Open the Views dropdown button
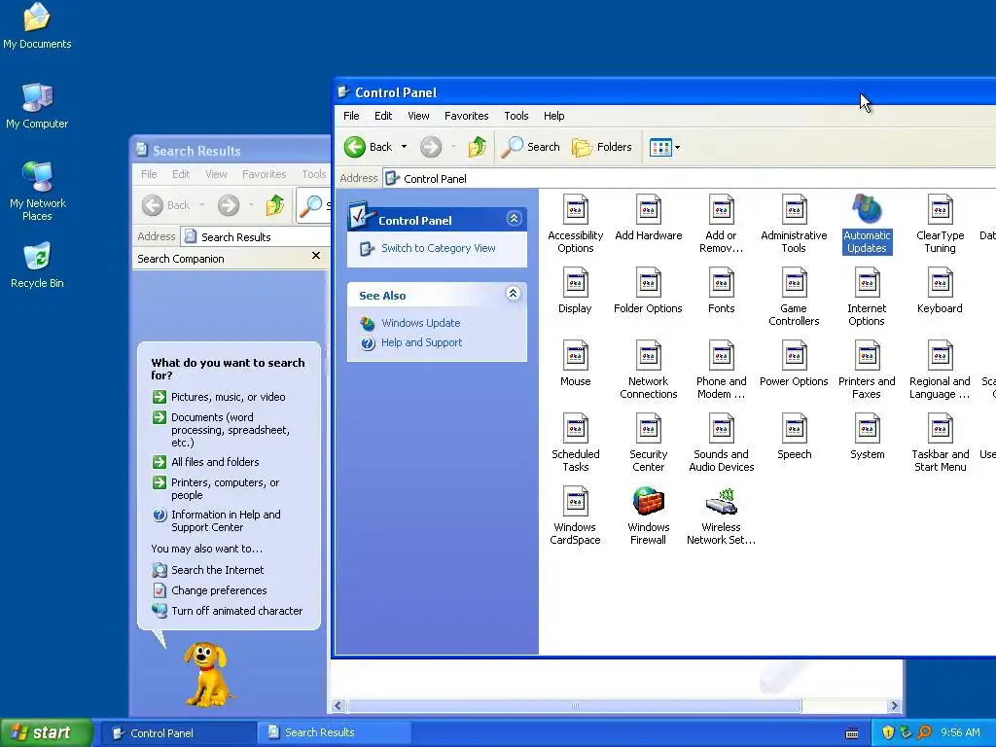 (664, 148)
